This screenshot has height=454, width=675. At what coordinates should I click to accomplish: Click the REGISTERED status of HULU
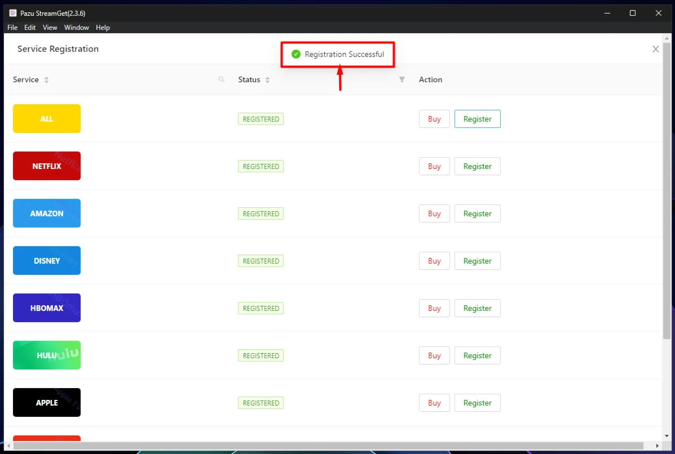(261, 355)
